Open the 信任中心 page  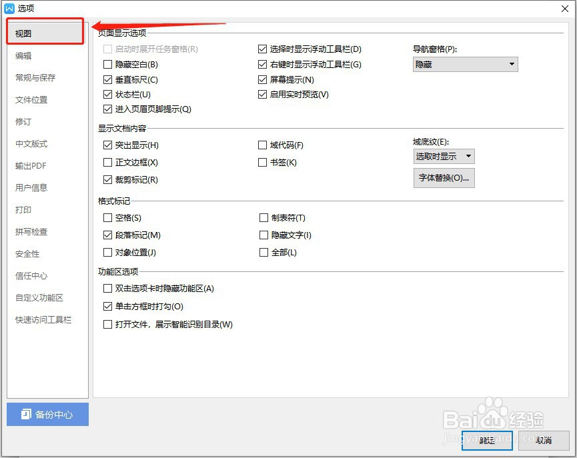click(31, 275)
